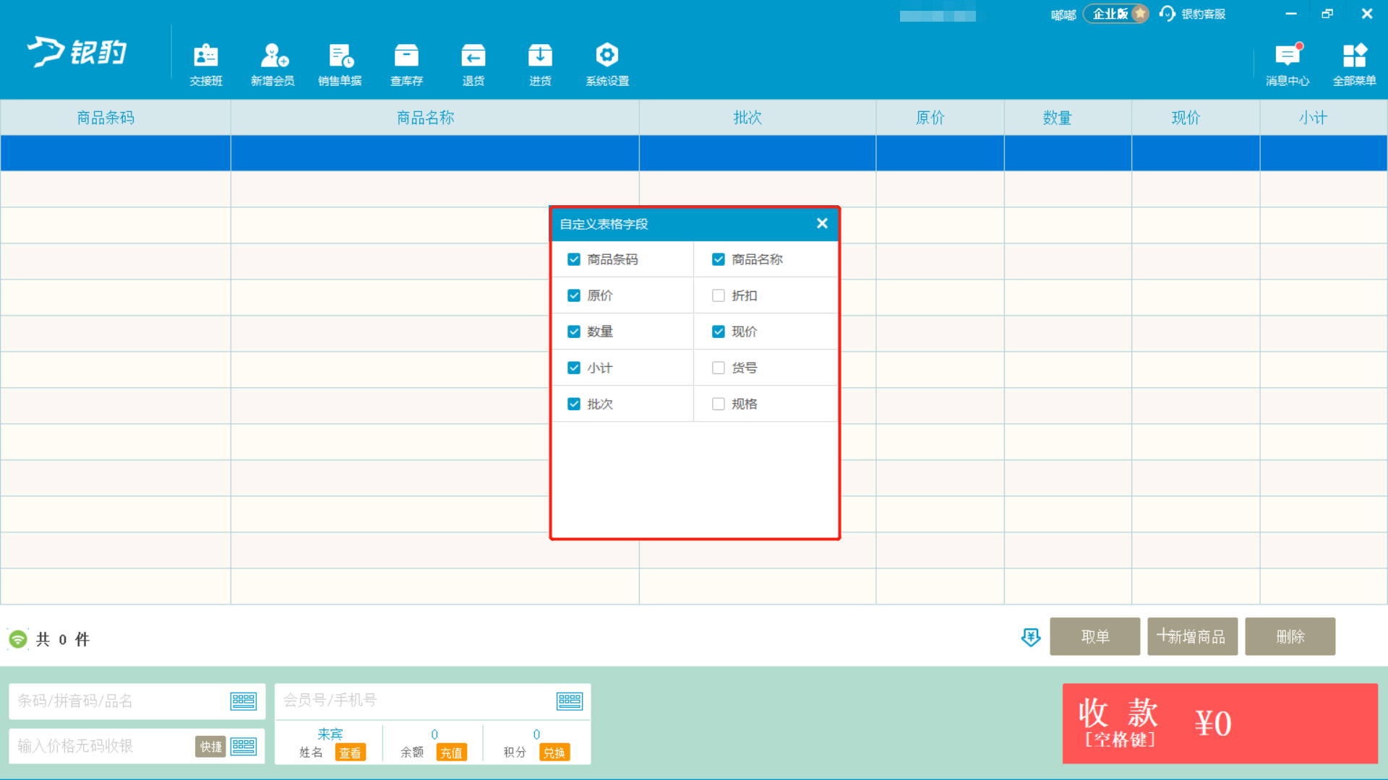
Task: Close the 自定义表格字段 dialog
Action: click(x=822, y=223)
